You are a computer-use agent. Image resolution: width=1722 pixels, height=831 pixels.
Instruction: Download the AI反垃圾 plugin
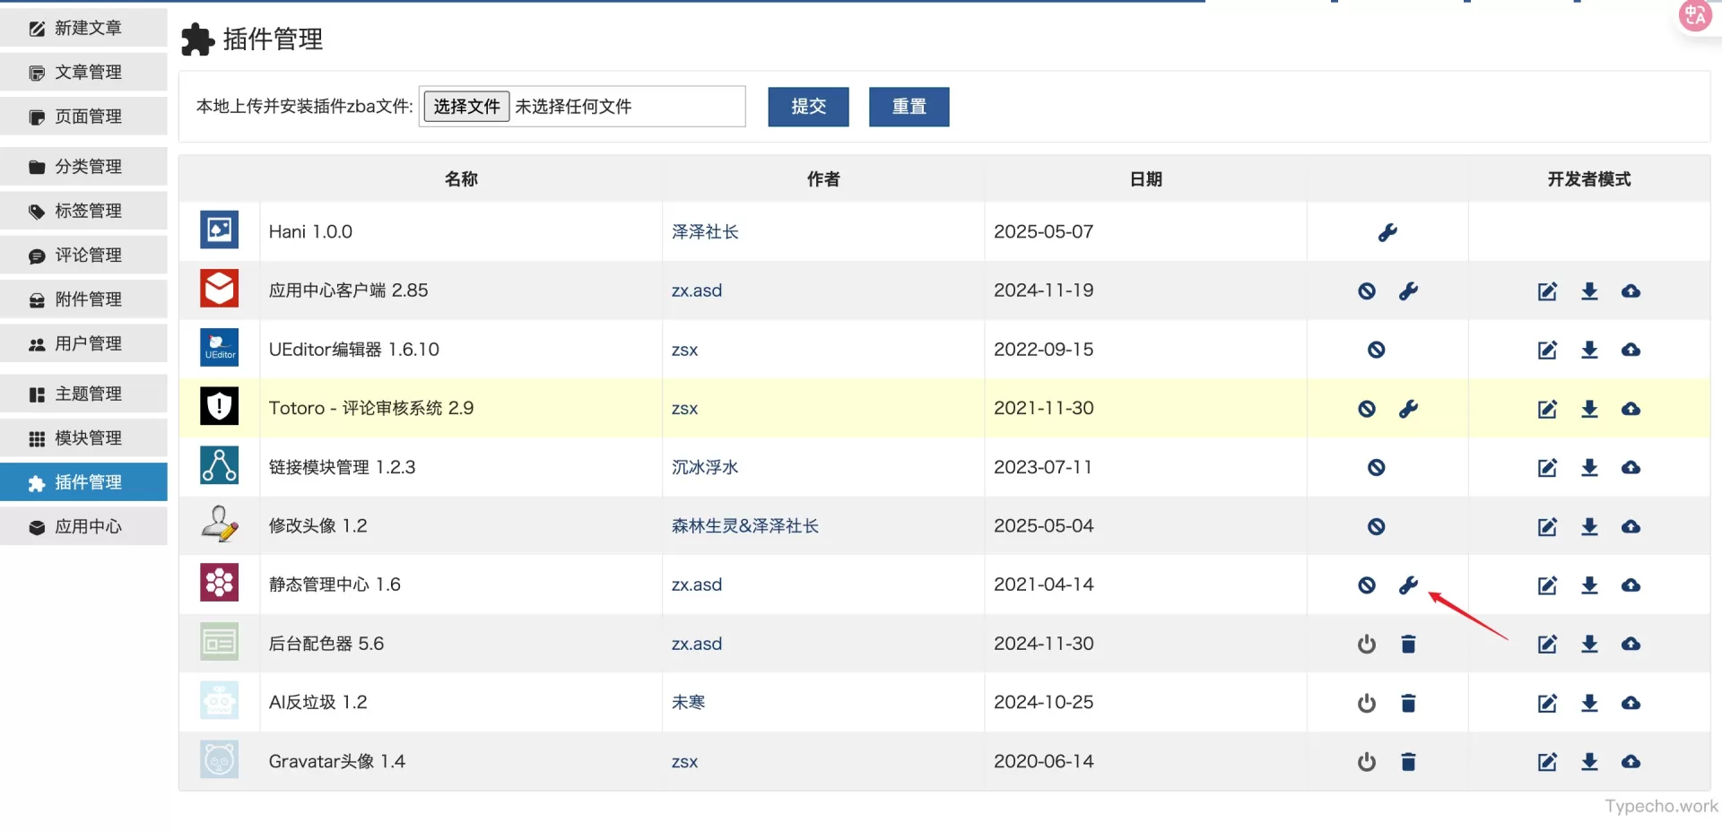1589,703
